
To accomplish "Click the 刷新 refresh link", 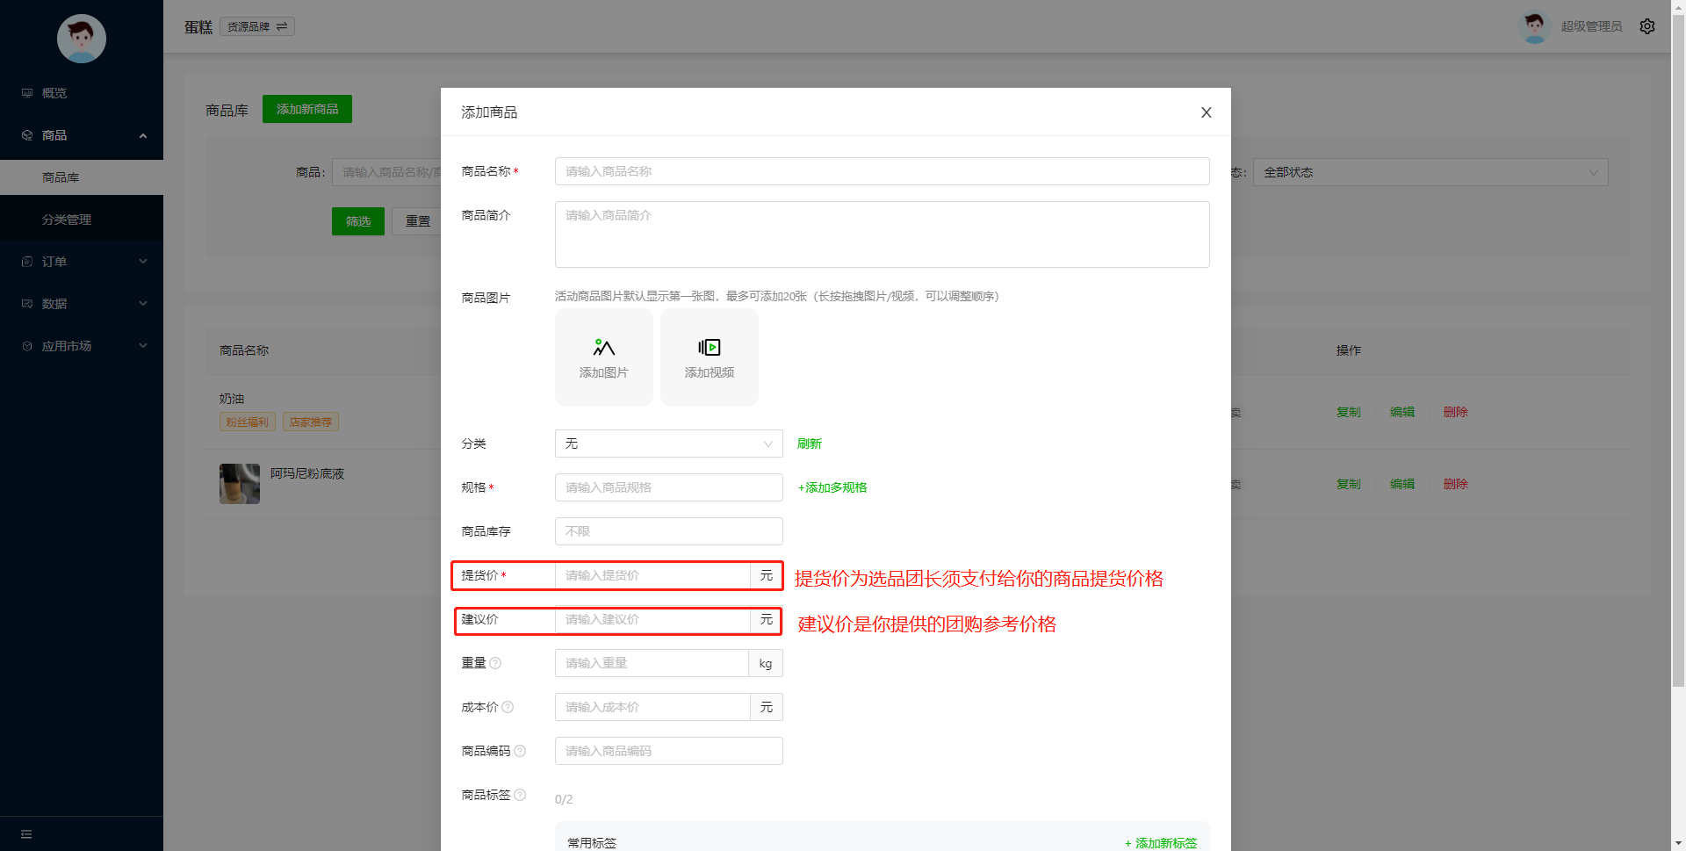I will click(810, 444).
